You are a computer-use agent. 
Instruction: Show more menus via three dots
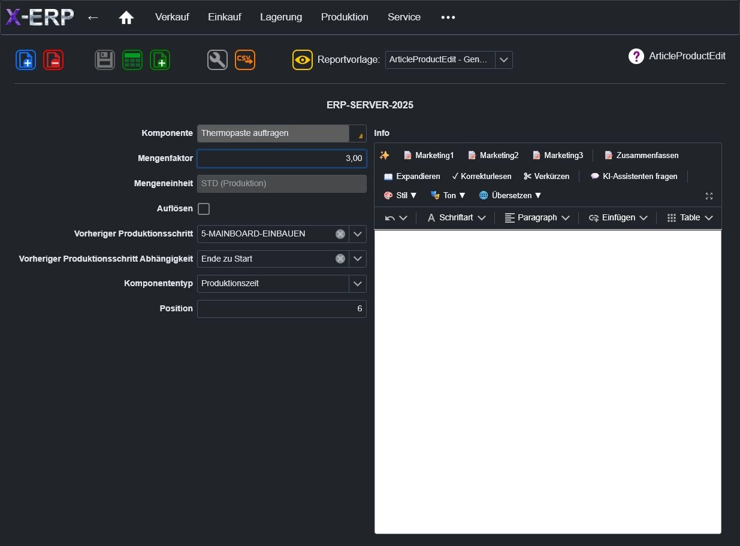point(448,17)
